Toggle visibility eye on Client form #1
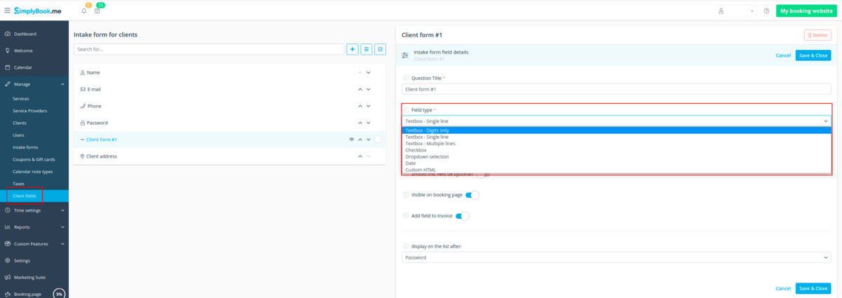 [352, 140]
